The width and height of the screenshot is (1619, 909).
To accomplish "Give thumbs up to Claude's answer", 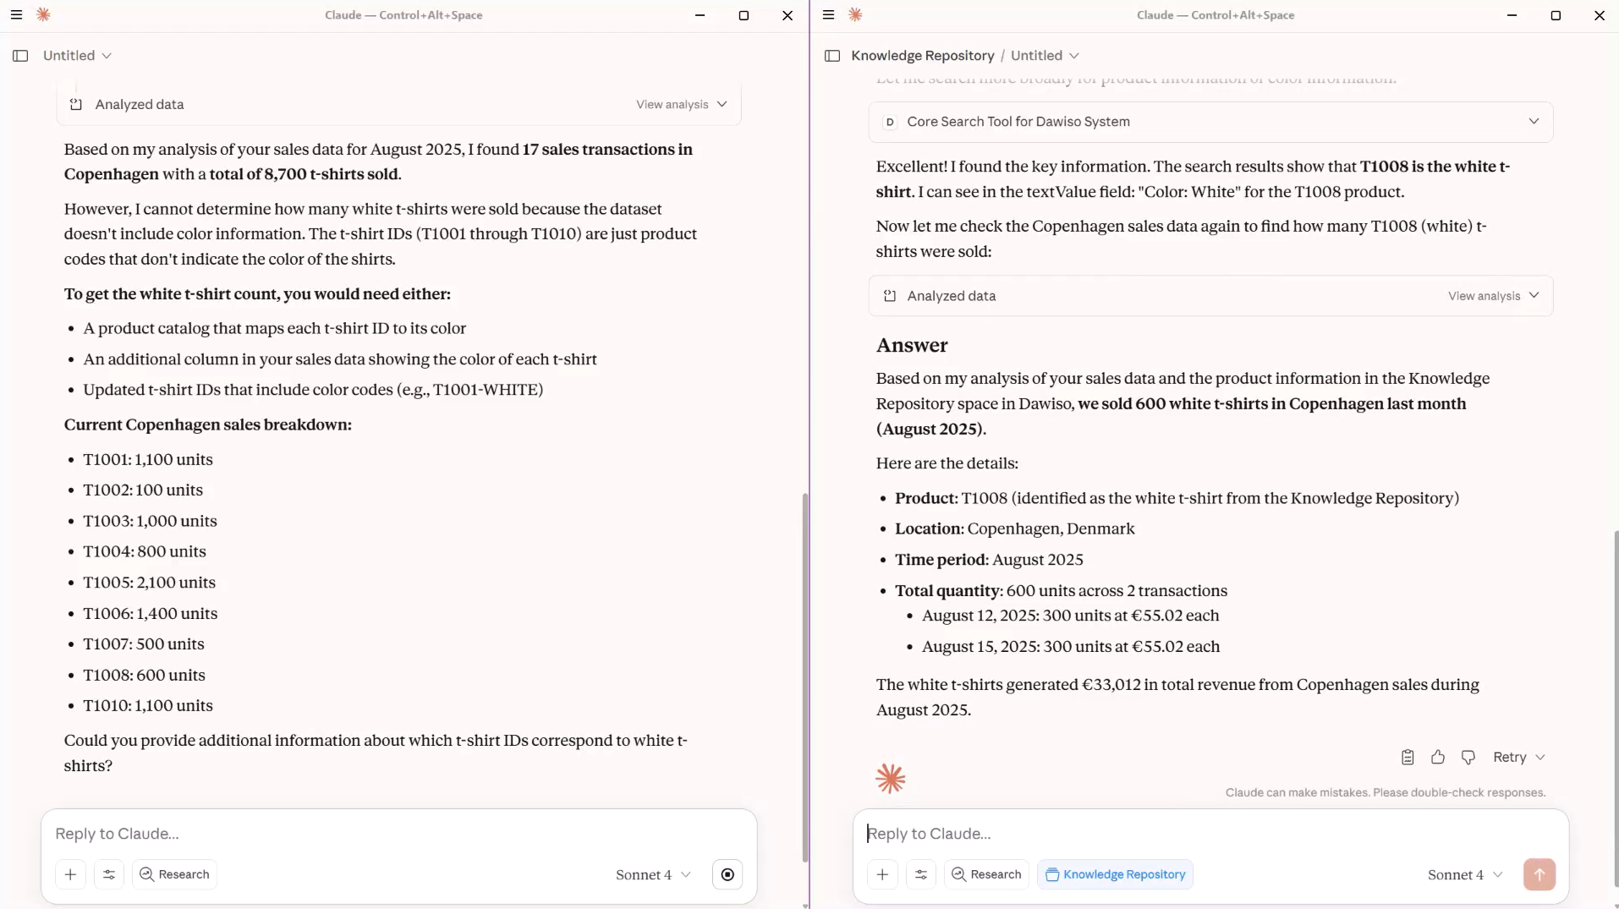I will point(1437,757).
